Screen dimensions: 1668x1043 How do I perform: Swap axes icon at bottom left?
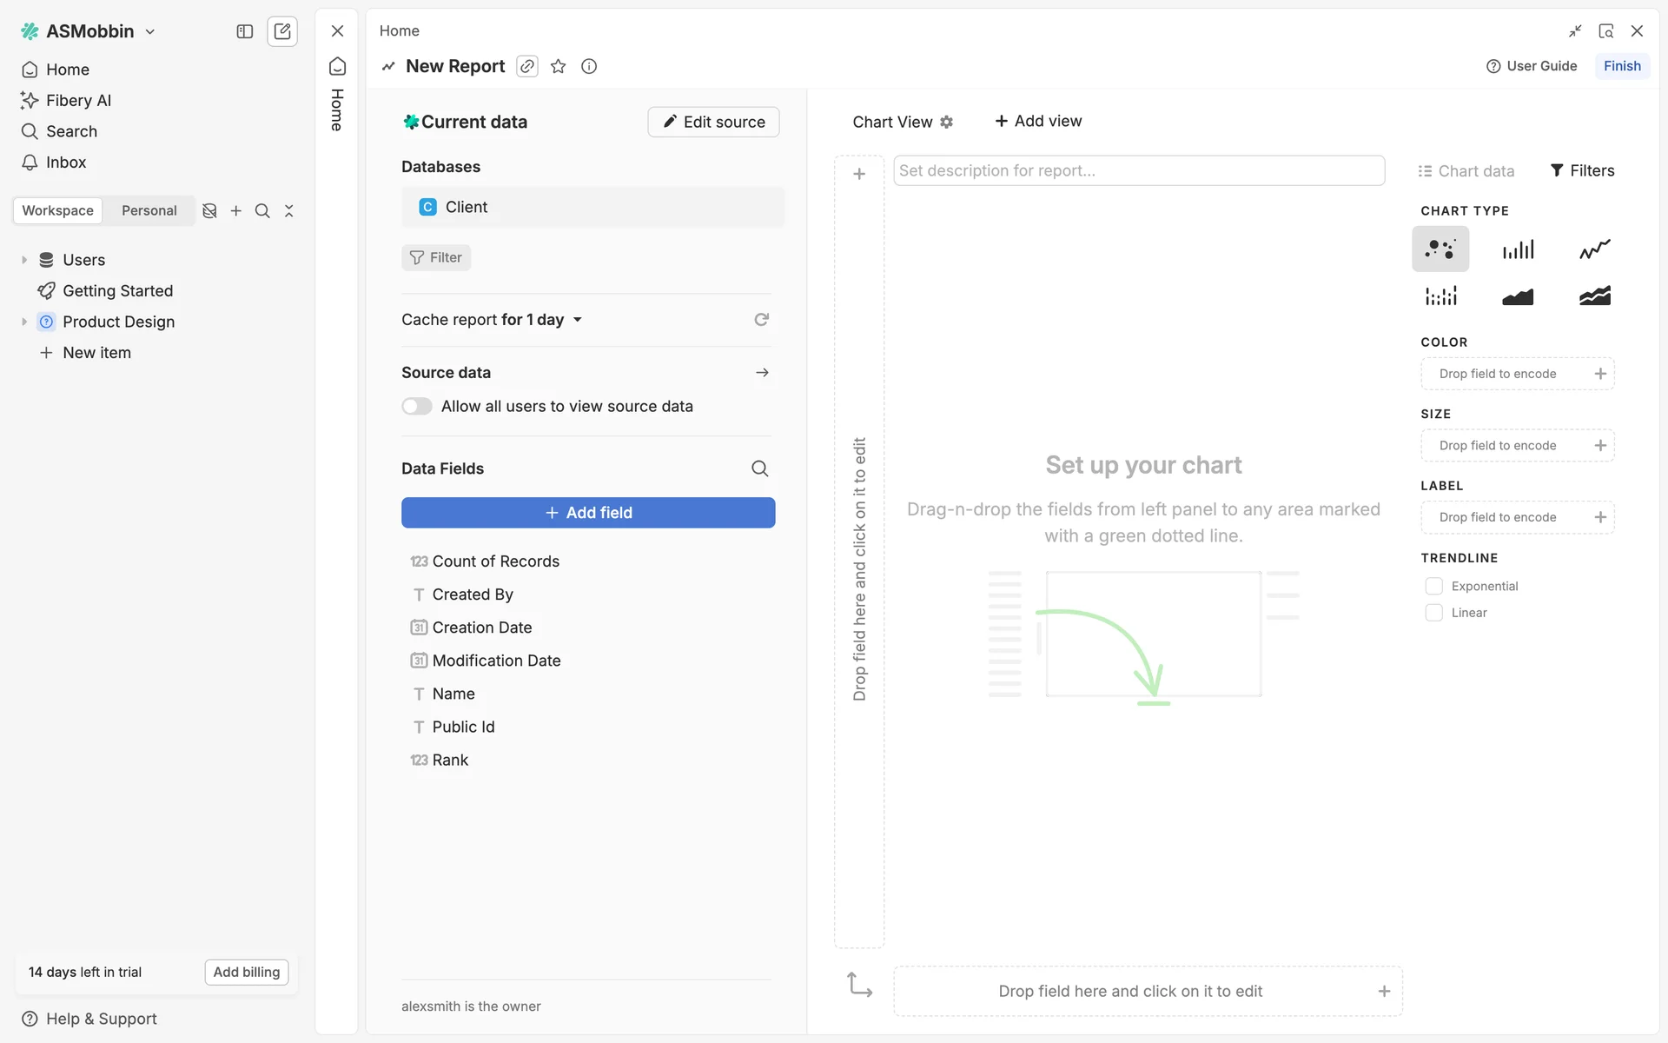859,985
